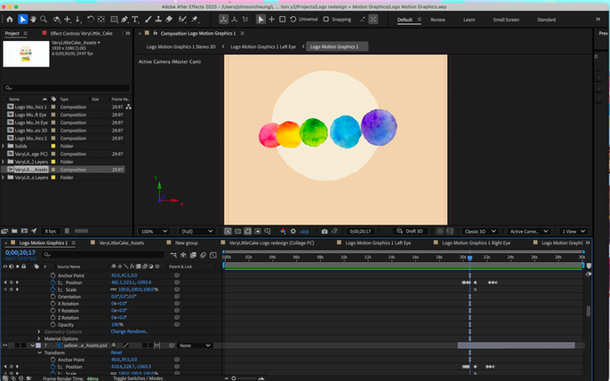The image size is (610, 381).
Task: Open the Active Camera view dropdown
Action: [x=529, y=232]
